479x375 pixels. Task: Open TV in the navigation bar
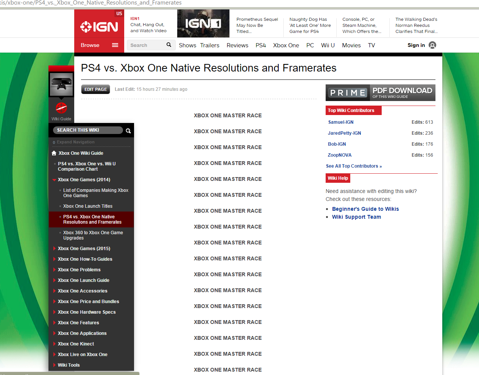pos(371,45)
